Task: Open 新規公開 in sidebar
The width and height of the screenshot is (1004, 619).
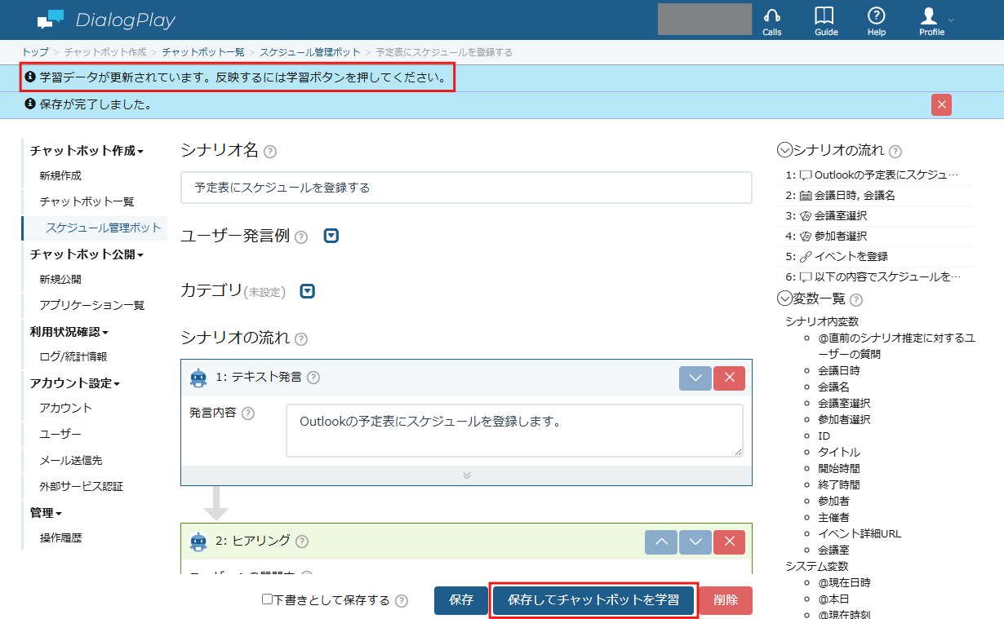Action: click(60, 279)
